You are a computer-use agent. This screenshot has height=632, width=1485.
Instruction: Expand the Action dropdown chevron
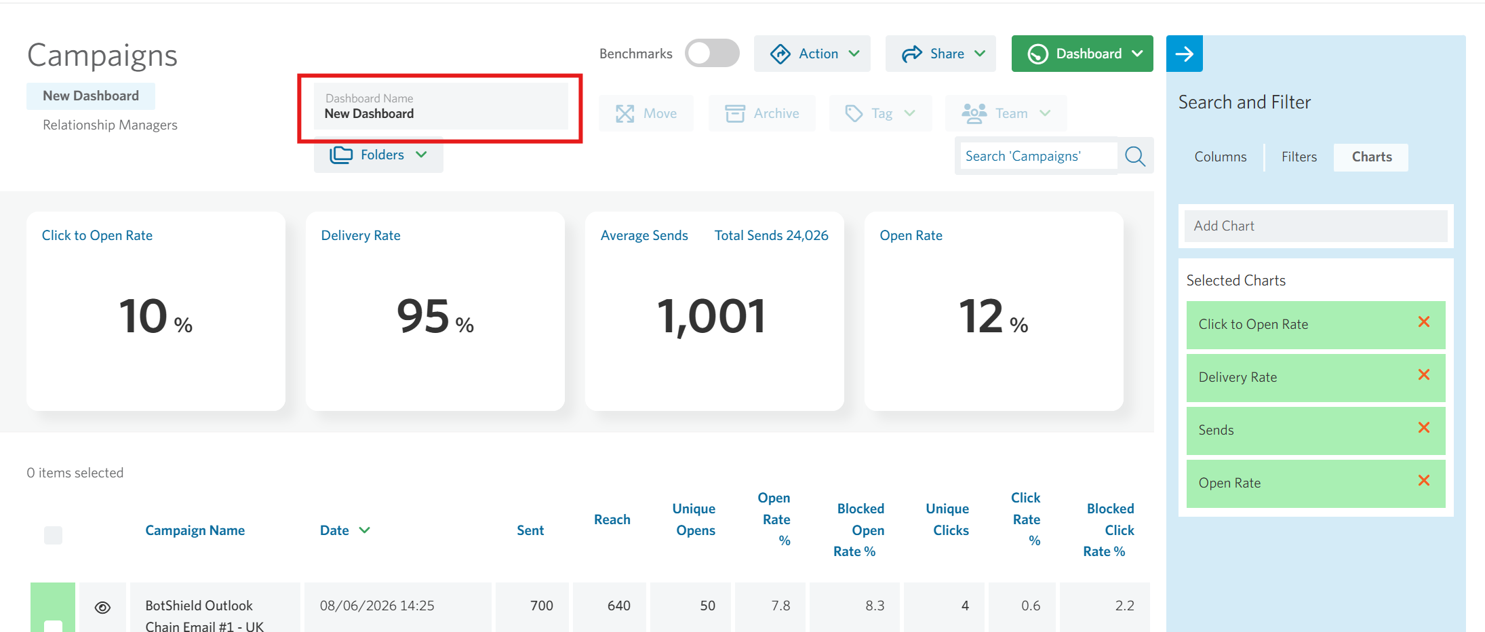click(x=854, y=54)
